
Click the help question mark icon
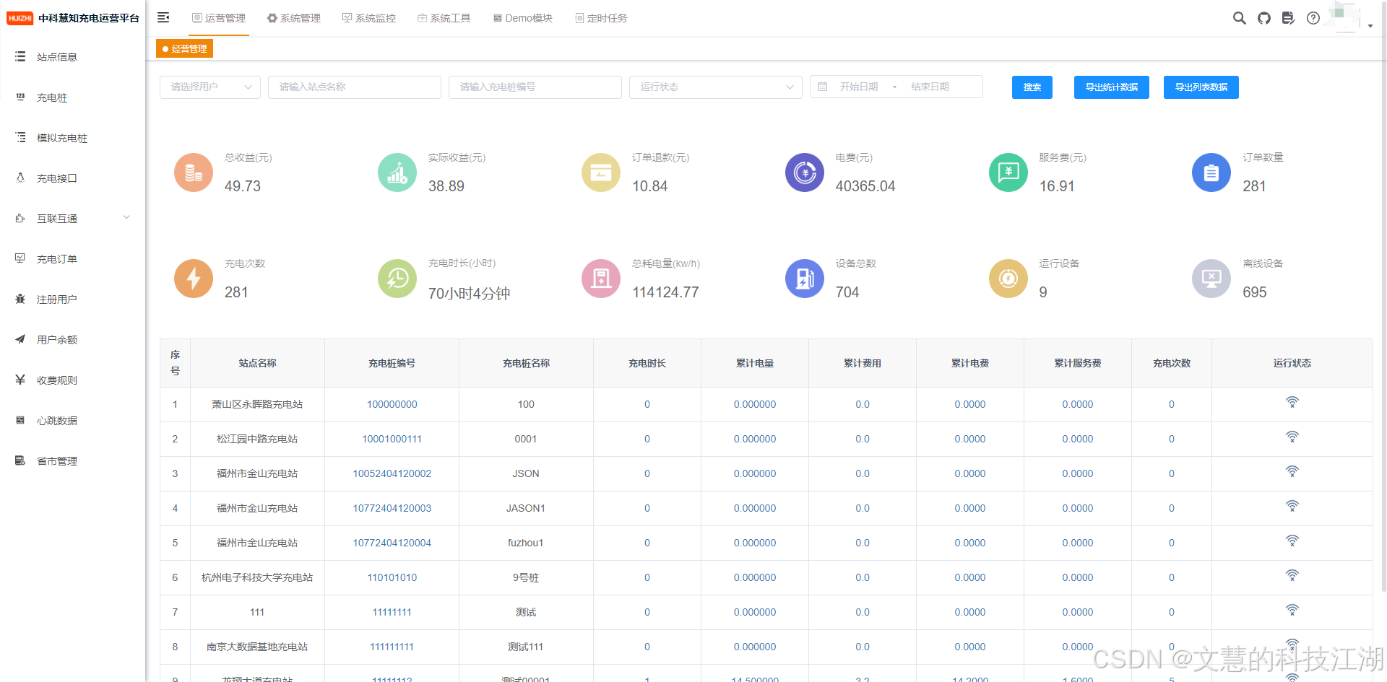tap(1313, 18)
